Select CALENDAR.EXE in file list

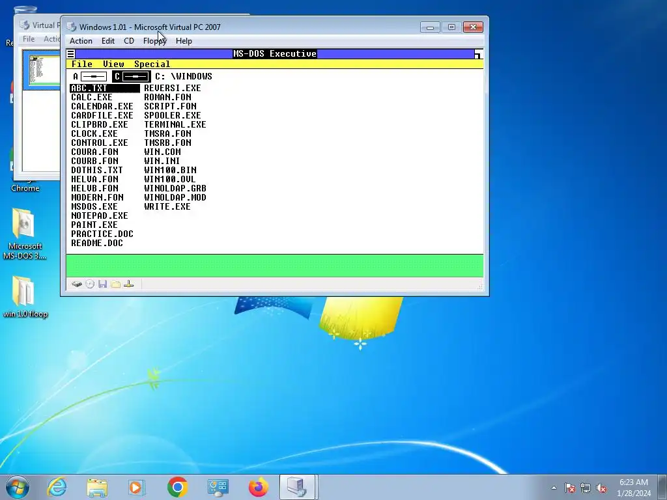pyautogui.click(x=102, y=106)
